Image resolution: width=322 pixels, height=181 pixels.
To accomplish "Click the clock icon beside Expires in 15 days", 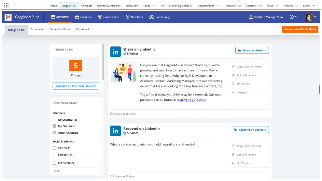I will click(x=111, y=176).
